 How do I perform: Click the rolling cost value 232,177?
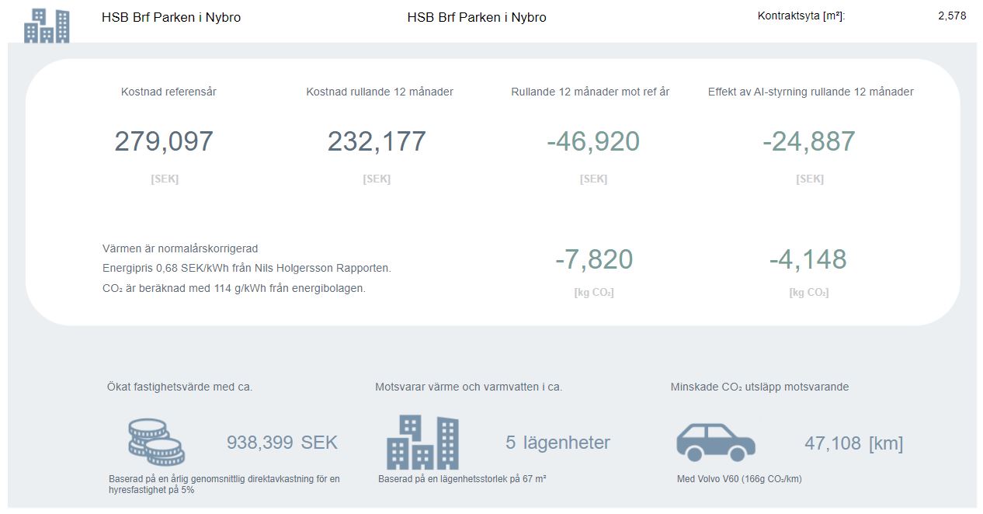[x=377, y=141]
